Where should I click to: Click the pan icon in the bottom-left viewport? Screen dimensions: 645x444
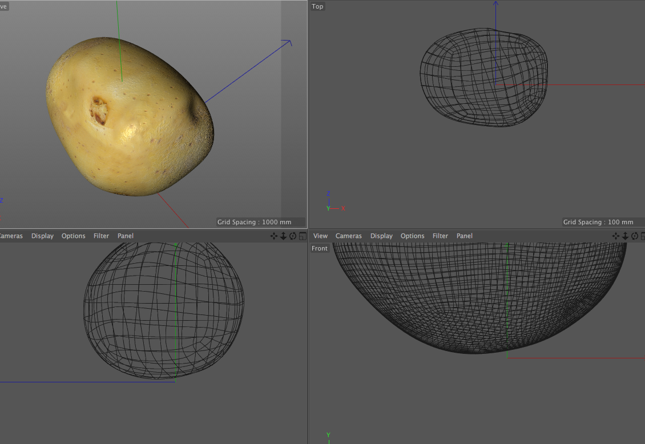tap(273, 236)
